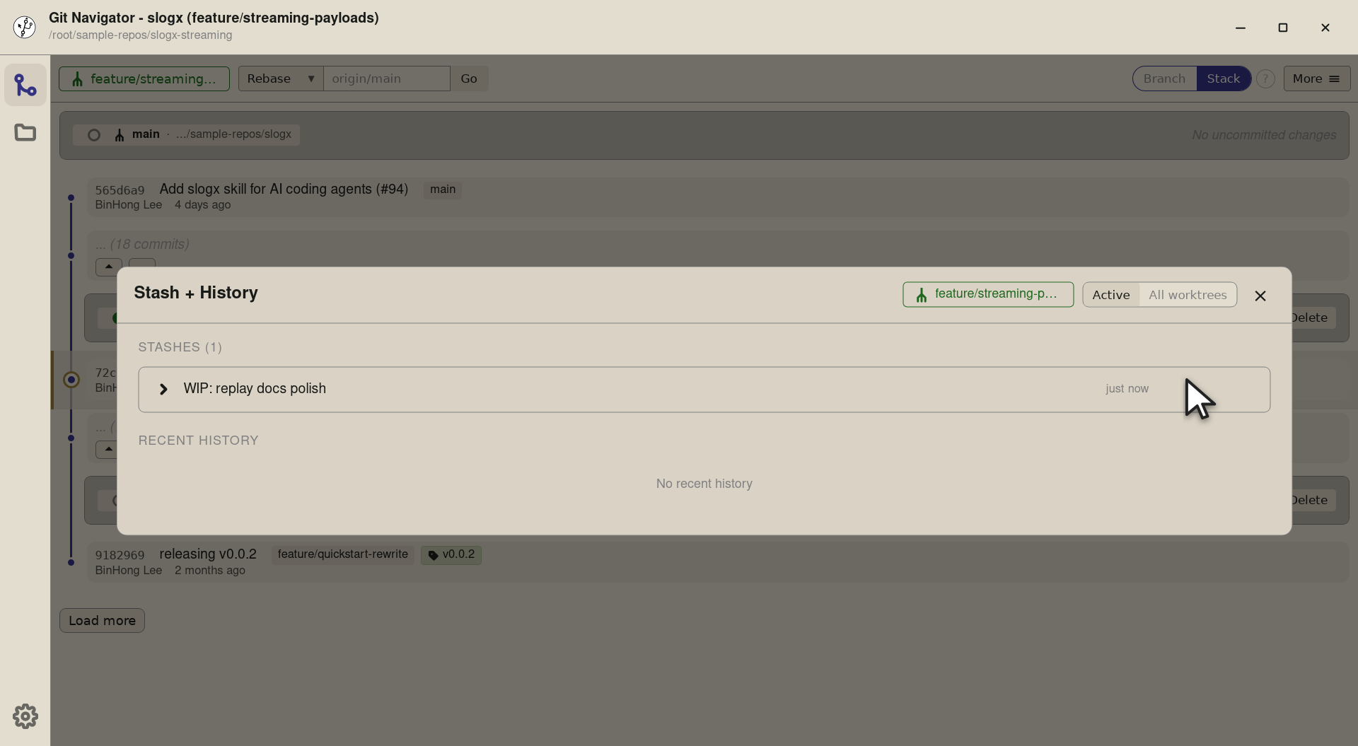Expand the 18 commits group up arrow
This screenshot has height=746, width=1358.
108,267
